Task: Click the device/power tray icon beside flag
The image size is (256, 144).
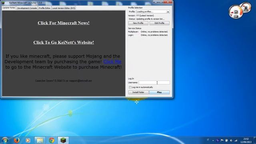Action: pos(227,140)
